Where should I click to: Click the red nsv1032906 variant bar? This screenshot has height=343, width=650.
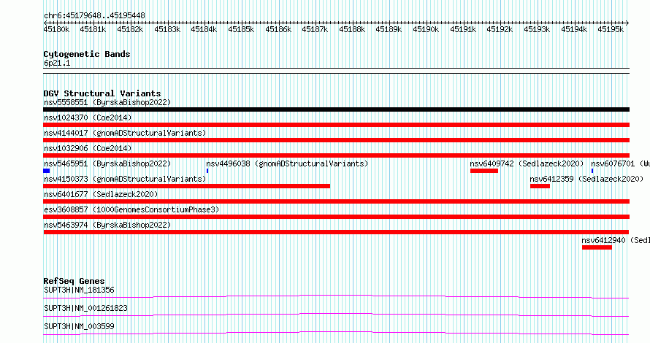coord(336,155)
